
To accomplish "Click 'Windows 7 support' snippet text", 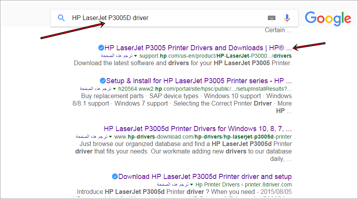I will click(141, 104).
